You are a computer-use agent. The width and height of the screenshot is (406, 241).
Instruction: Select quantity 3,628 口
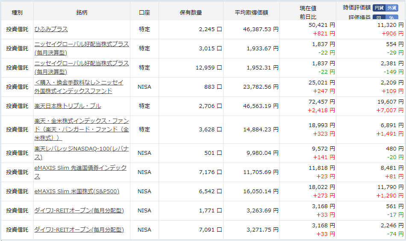coord(211,129)
